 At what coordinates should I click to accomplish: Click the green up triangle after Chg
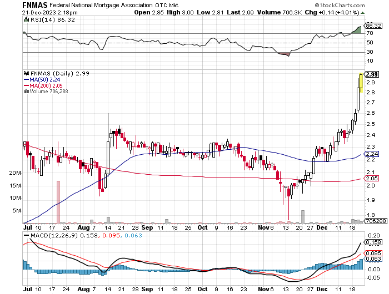[x=362, y=13]
